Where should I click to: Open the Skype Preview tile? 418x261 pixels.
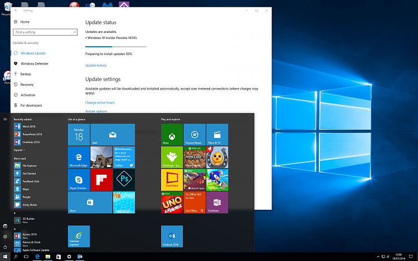point(79,180)
